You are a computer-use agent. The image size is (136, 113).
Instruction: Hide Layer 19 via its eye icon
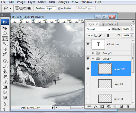(88, 69)
